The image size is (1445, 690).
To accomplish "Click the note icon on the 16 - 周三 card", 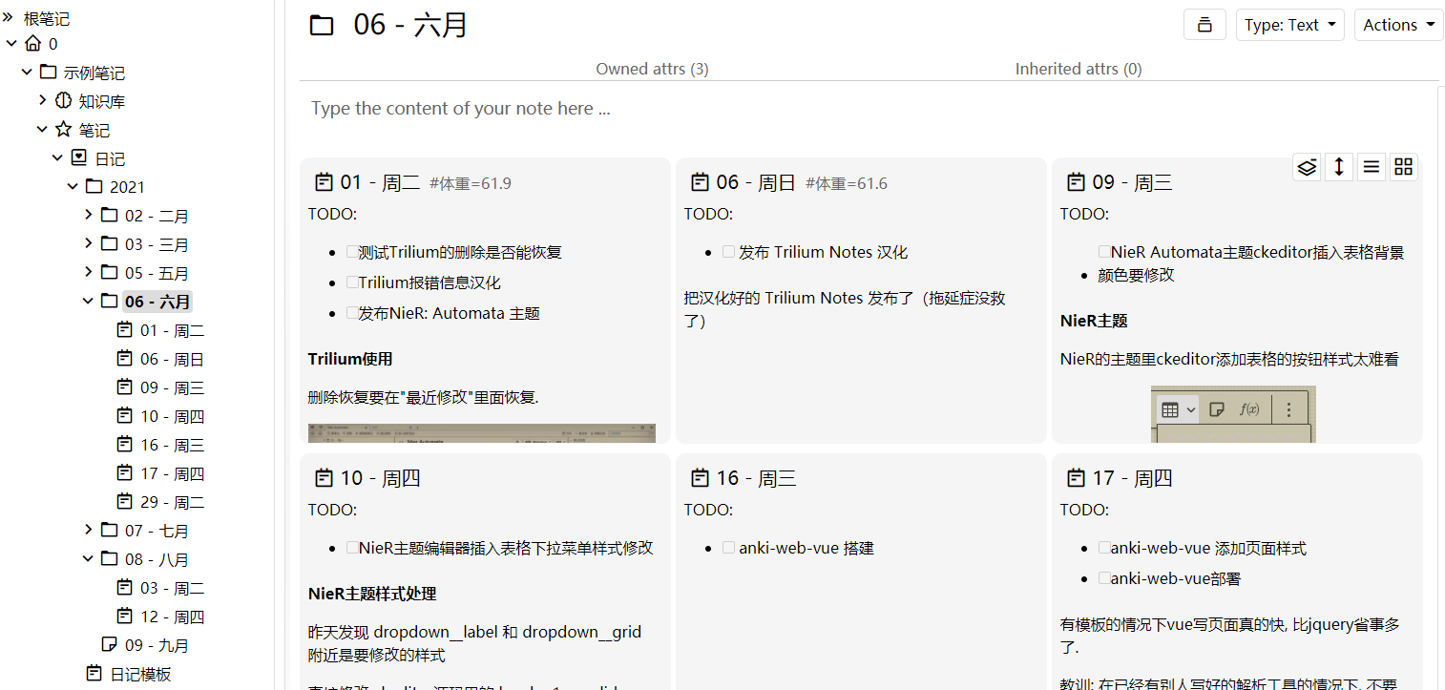I will pyautogui.click(x=700, y=478).
